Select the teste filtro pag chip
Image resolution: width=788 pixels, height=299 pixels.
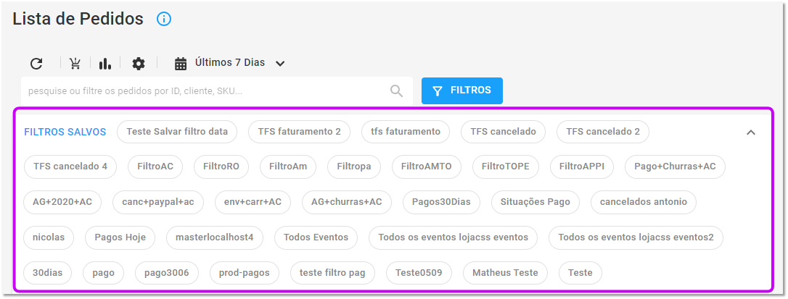pyautogui.click(x=333, y=273)
